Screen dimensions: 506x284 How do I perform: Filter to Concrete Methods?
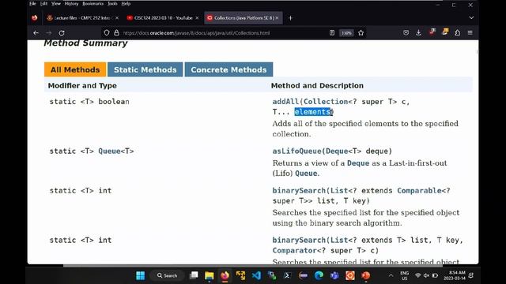point(228,69)
